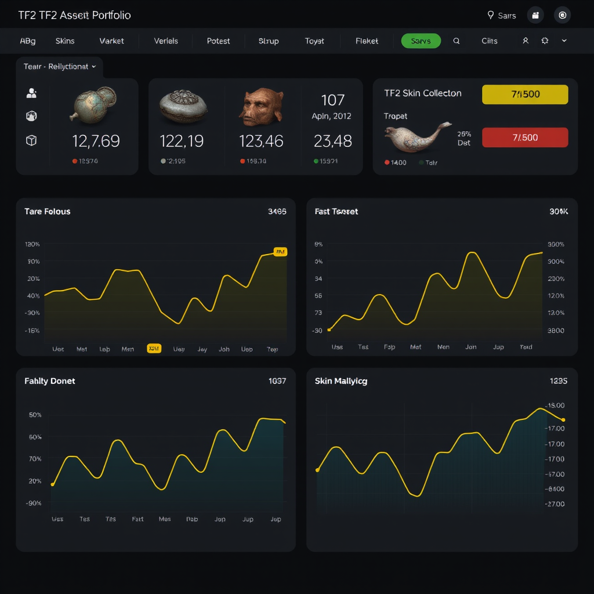
Task: Click the 123S value on Skin Mallyicg
Action: point(559,381)
